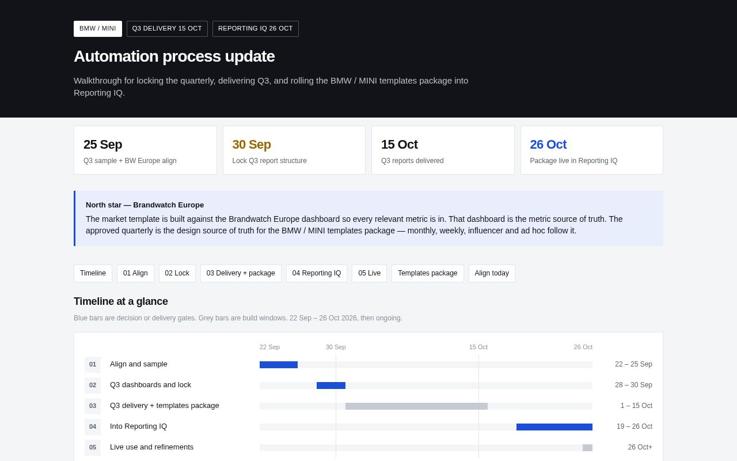Click the 30 Sep Lock Q3 card
Screen dimensions: 737x461
click(294, 150)
